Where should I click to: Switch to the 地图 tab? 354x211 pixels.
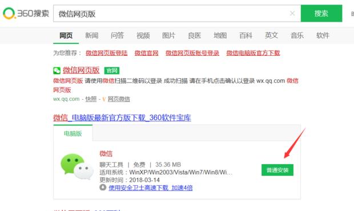pos(220,35)
